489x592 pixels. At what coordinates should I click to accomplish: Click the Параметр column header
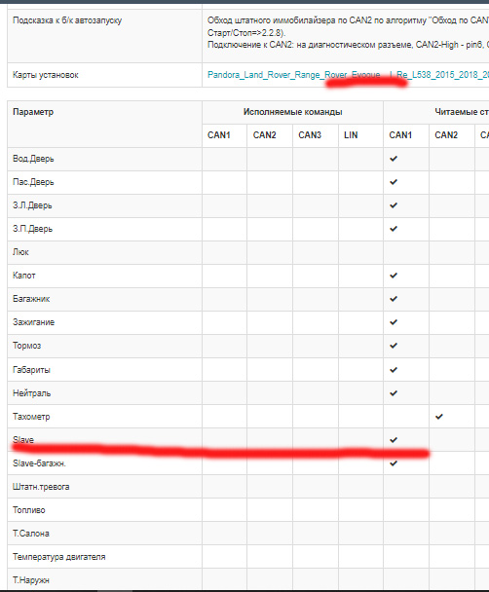(33, 112)
